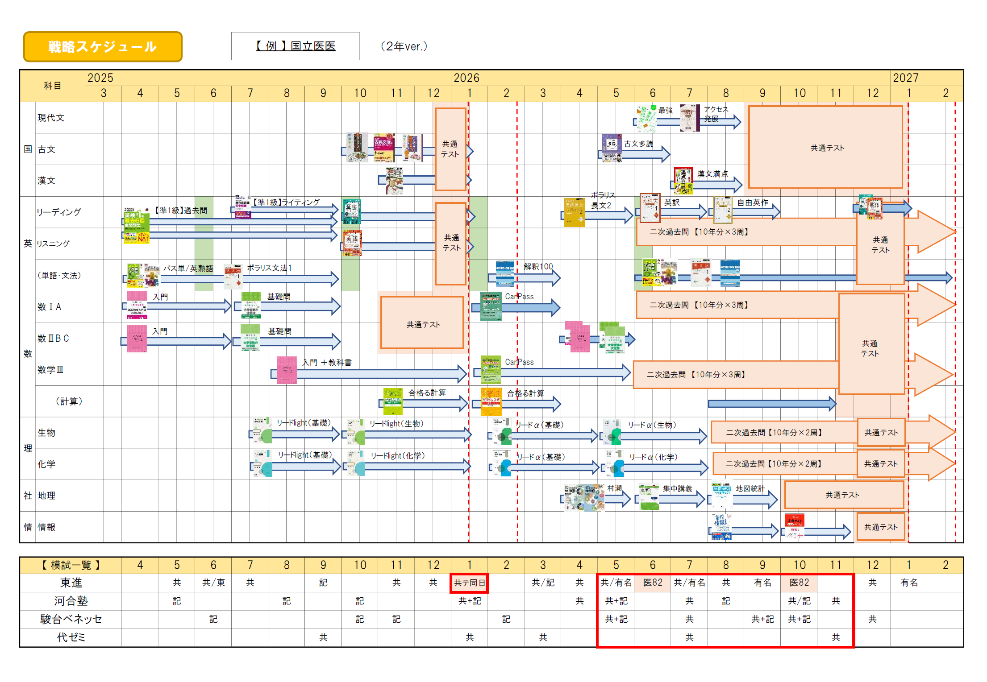Screen dimensions: 987x682
Task: Select the 科目 column header
Action: point(52,86)
